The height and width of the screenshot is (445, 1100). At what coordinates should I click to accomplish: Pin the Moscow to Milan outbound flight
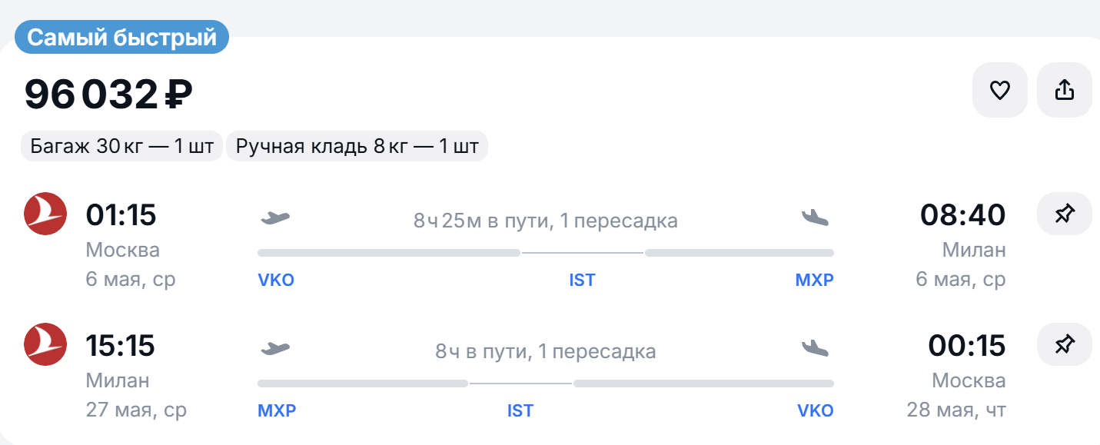click(1065, 214)
